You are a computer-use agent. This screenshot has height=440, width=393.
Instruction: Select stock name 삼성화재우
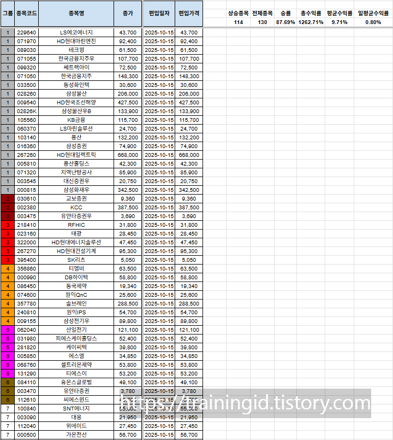coord(76,190)
